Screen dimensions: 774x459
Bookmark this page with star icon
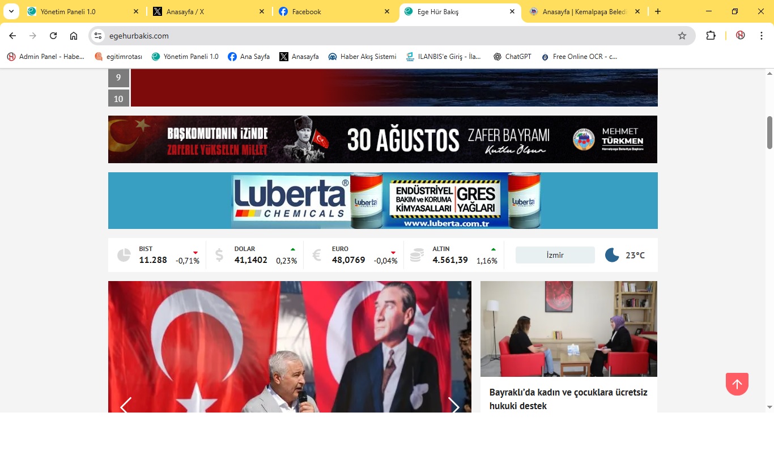(x=682, y=36)
